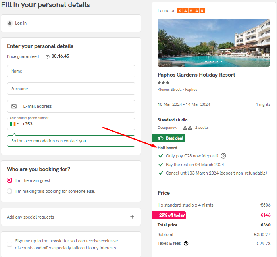Expand Add any special requests section
Viewport: 277px width, 257px height.
pos(71,217)
